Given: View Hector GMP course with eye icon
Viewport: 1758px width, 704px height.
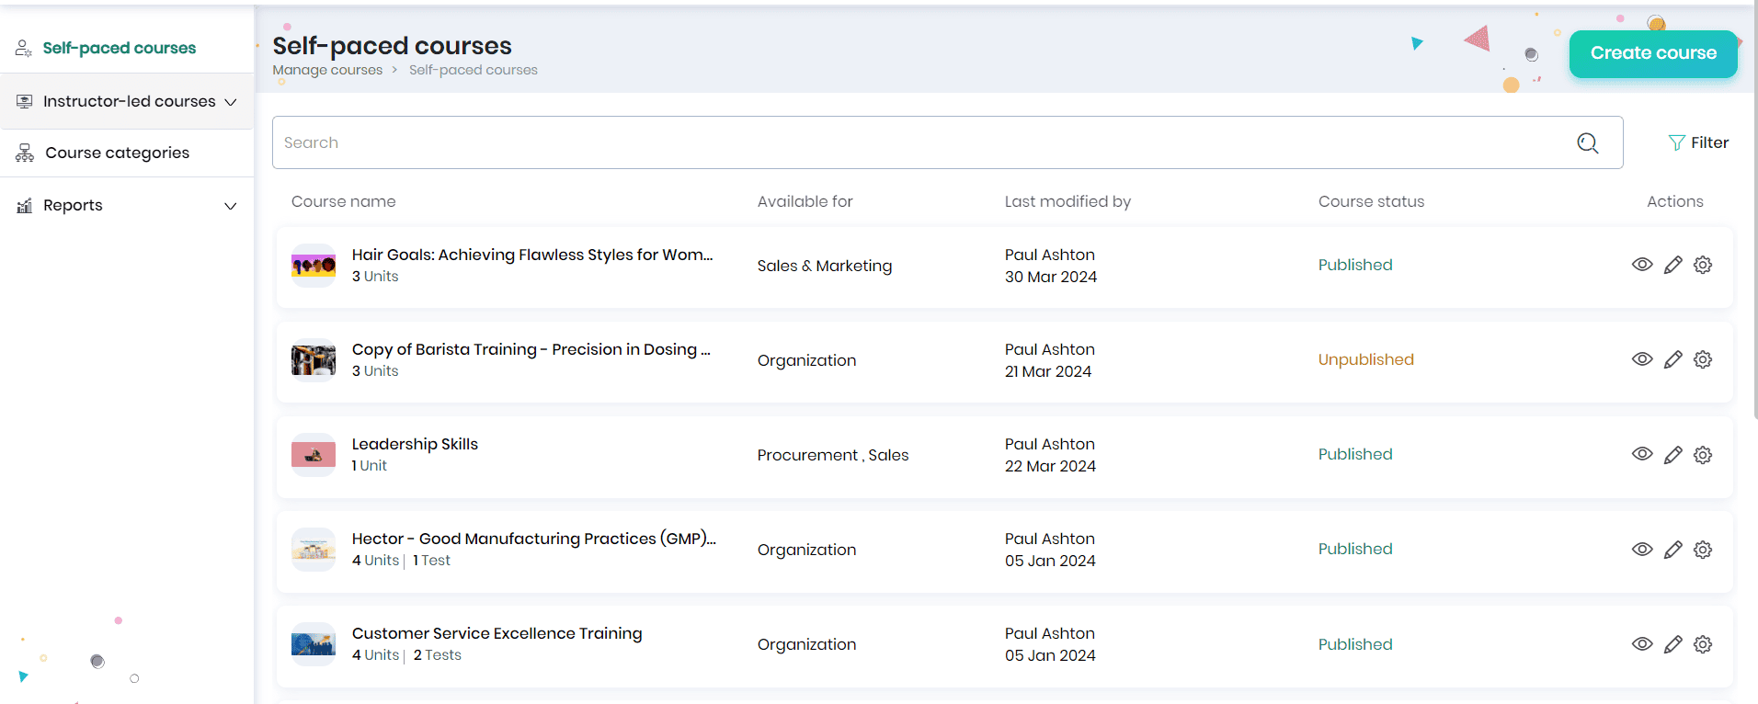Looking at the screenshot, I should (x=1642, y=550).
